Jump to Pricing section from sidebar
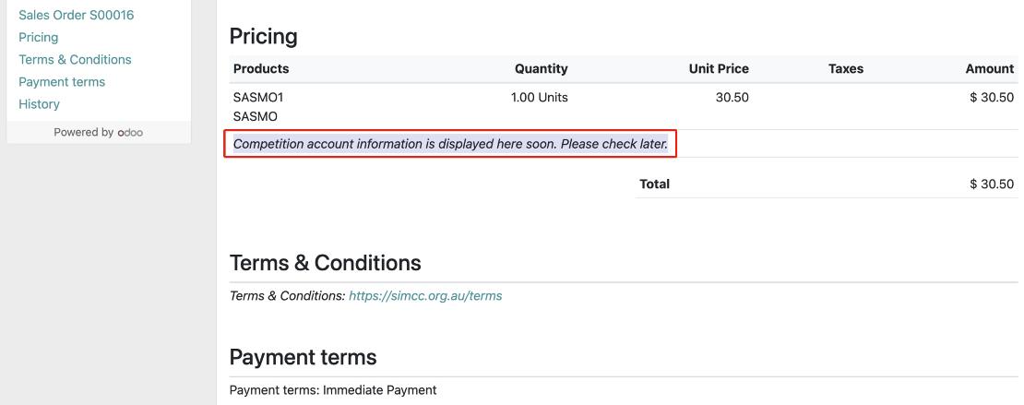The image size is (1024, 405). (x=39, y=38)
